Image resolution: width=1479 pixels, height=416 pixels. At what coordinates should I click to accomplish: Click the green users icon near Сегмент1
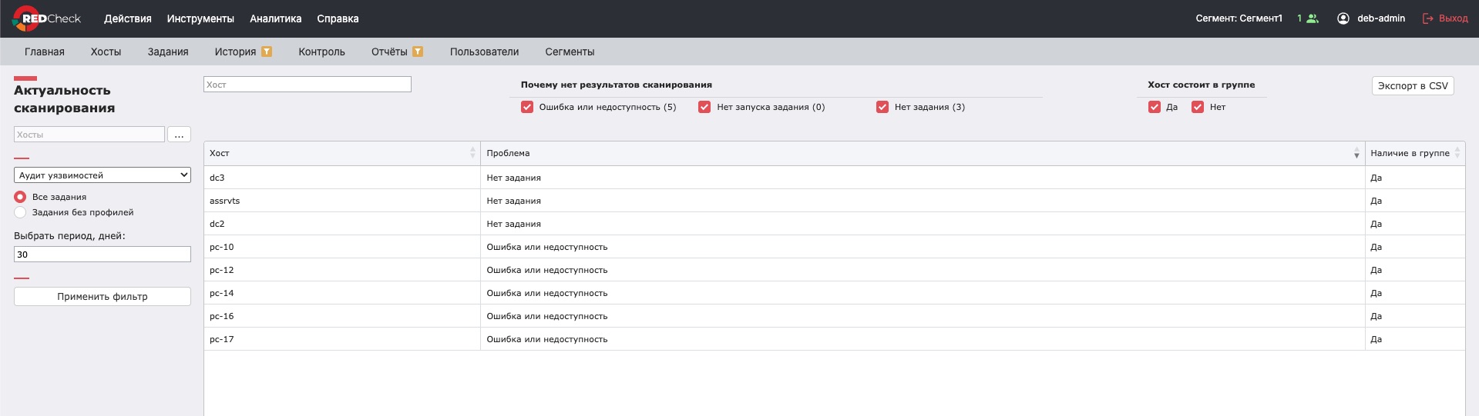[1313, 18]
